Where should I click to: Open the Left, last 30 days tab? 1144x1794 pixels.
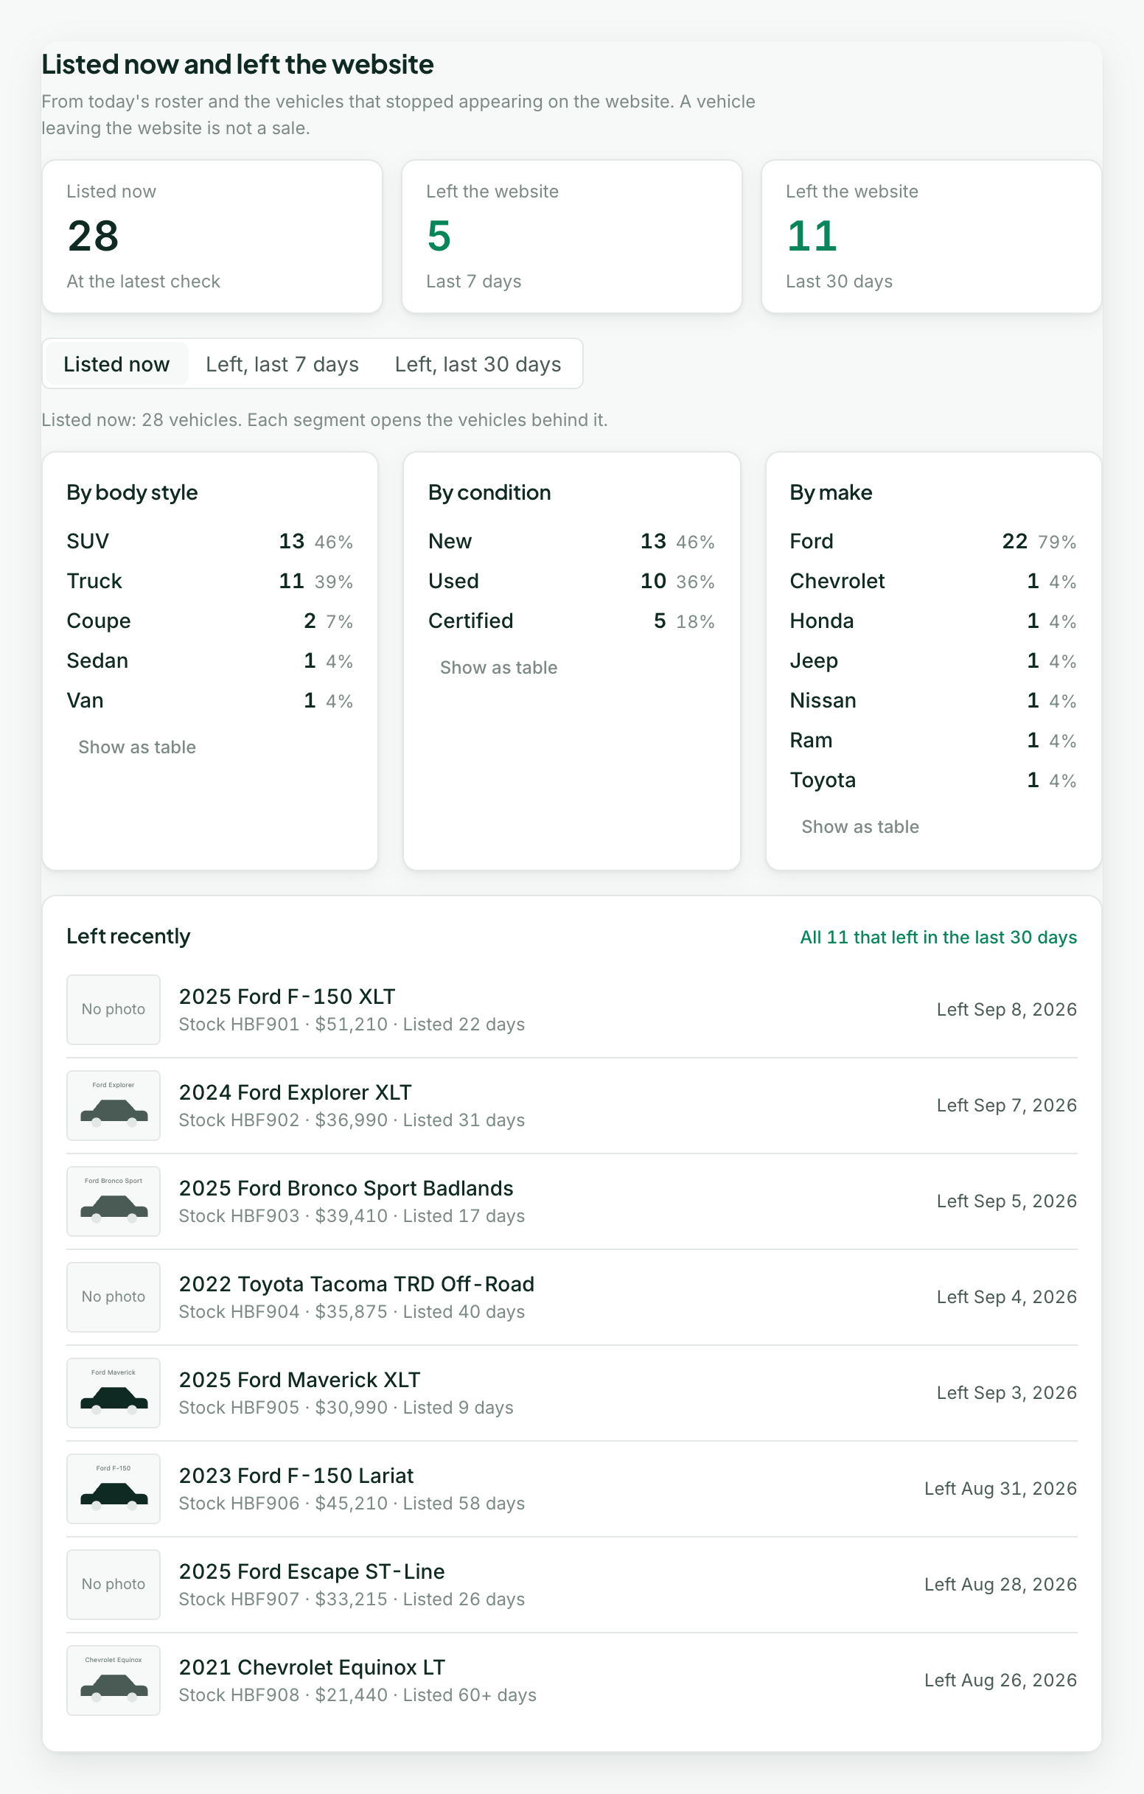click(x=478, y=363)
